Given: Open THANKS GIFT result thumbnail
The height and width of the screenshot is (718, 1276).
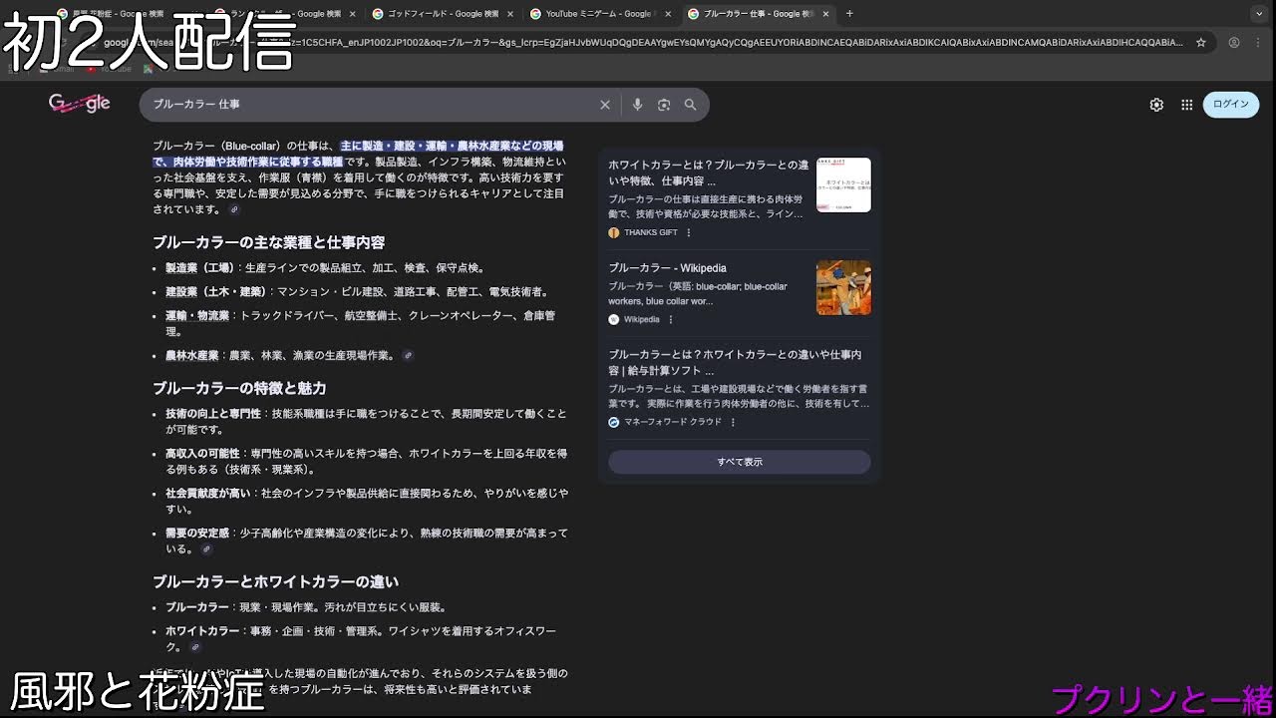Looking at the screenshot, I should click(x=843, y=184).
